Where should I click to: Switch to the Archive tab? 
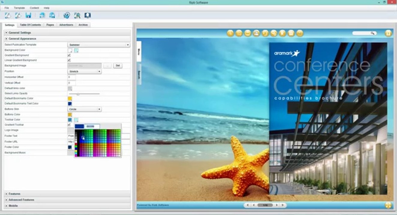(x=83, y=25)
